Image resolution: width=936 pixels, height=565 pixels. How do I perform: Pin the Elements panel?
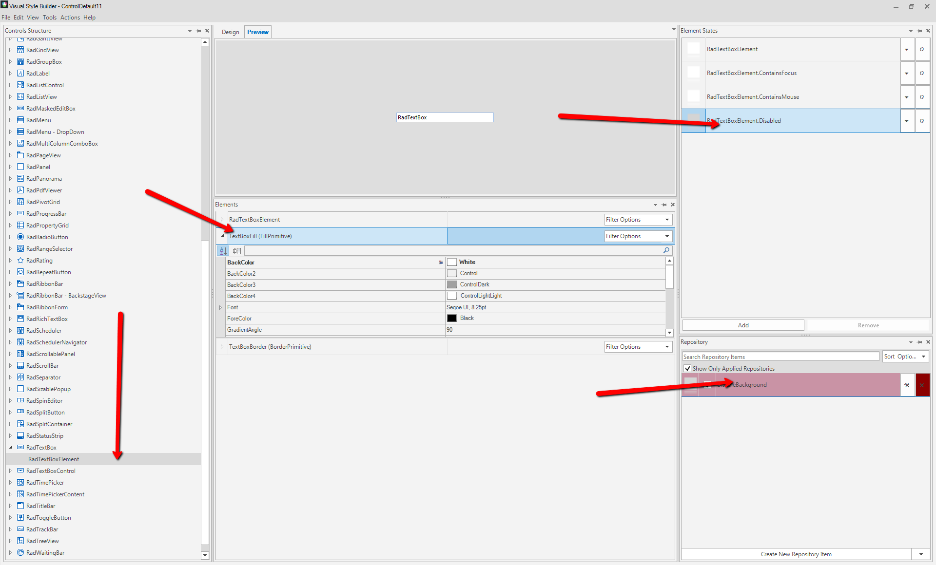tap(664, 205)
